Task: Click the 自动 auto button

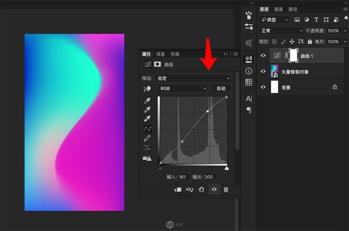Action: (221, 88)
